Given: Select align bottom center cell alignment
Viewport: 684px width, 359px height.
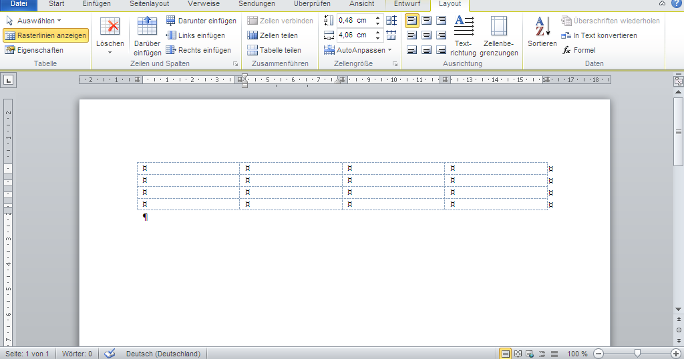Looking at the screenshot, I should pos(427,50).
